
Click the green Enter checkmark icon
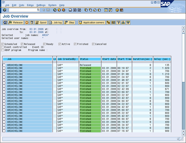click(5, 10)
